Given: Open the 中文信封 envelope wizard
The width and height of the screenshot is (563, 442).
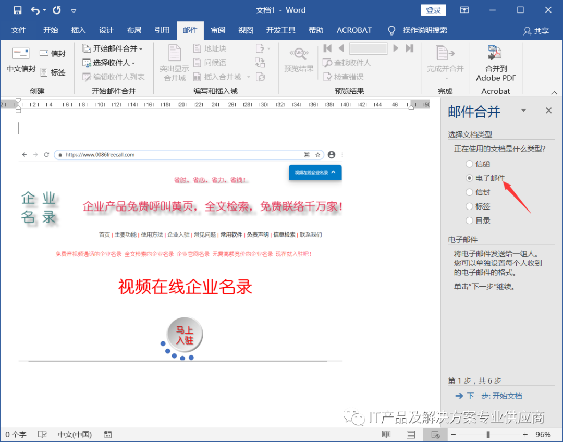Looking at the screenshot, I should tap(21, 60).
